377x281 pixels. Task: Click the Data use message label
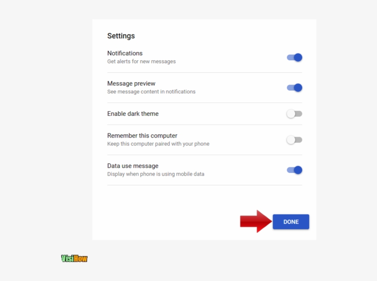[132, 166]
